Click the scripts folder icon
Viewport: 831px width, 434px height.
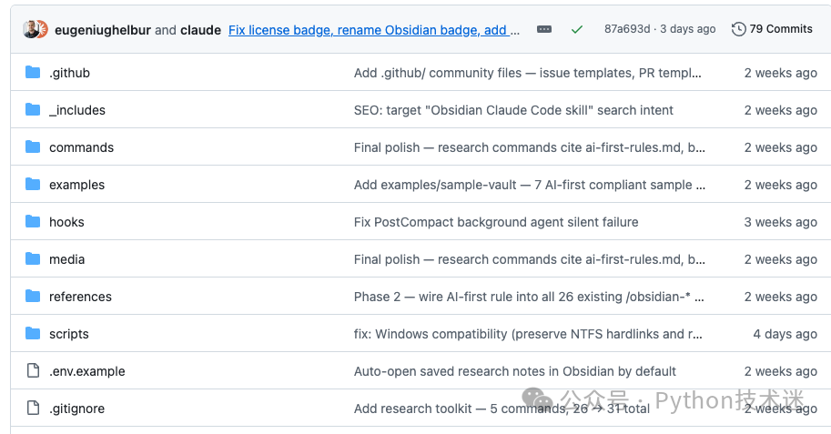[x=33, y=333]
